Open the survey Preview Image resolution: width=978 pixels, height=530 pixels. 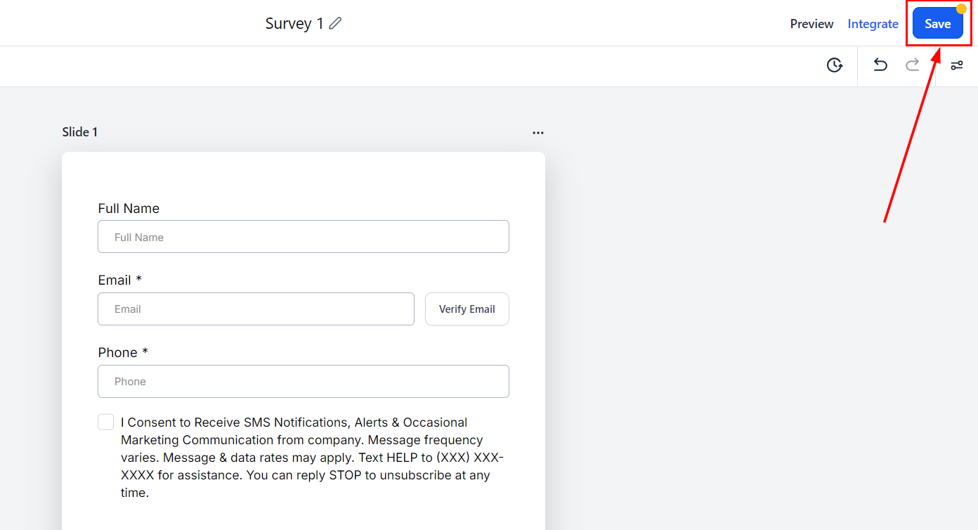point(811,24)
